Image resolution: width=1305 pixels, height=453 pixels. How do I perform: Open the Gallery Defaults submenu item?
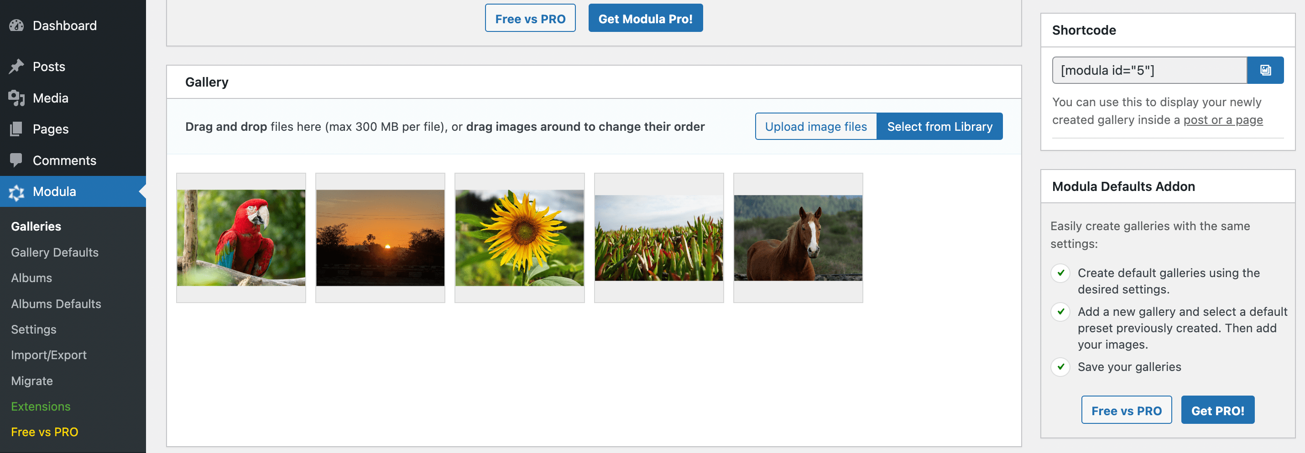point(55,252)
